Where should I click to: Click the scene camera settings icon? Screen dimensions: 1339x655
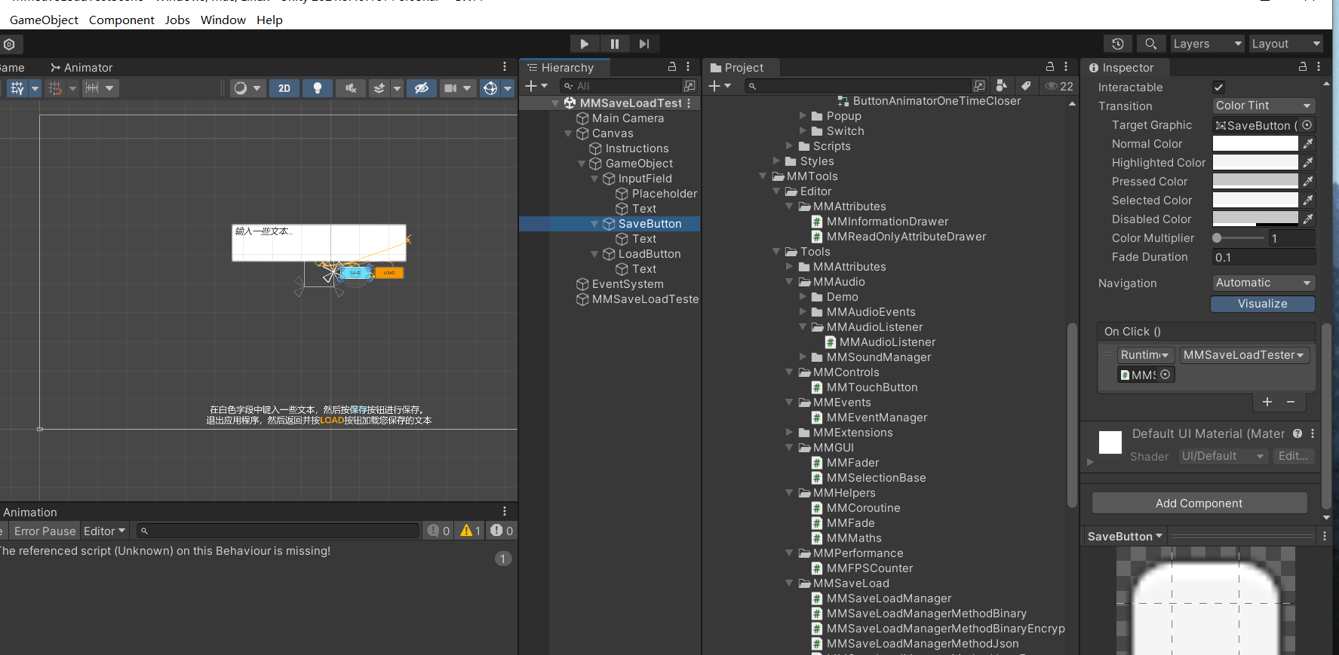(450, 88)
